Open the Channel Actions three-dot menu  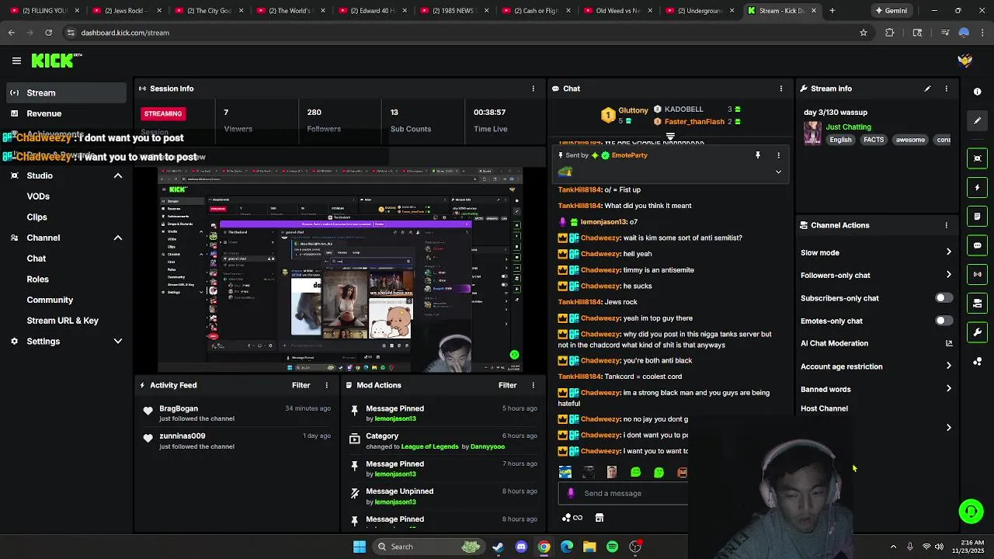(x=946, y=225)
